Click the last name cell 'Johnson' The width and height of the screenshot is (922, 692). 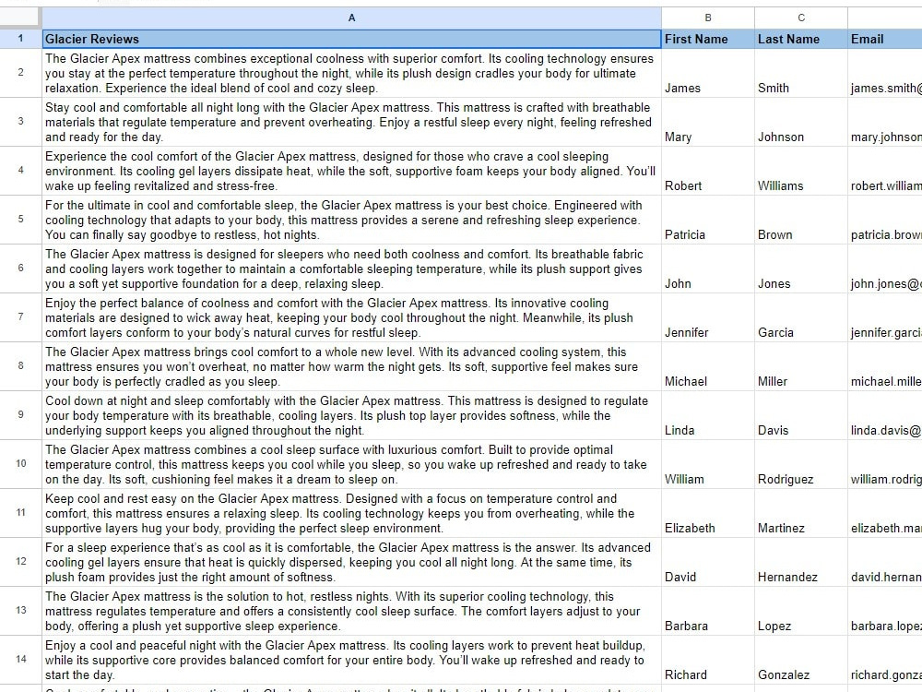(x=801, y=122)
